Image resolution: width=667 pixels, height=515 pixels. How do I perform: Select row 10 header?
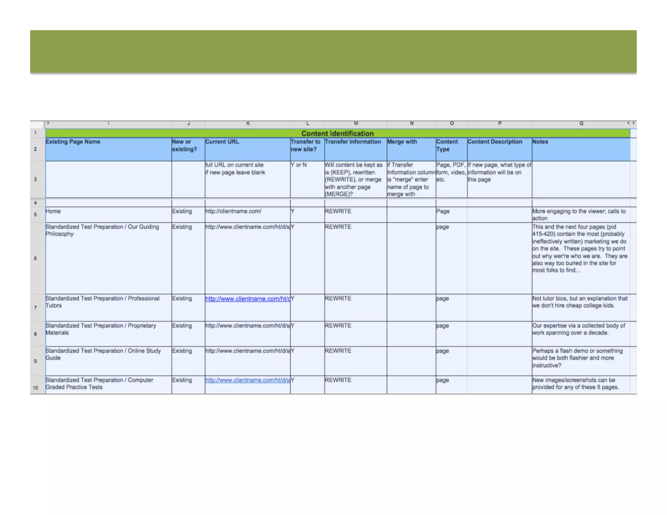[x=35, y=387]
